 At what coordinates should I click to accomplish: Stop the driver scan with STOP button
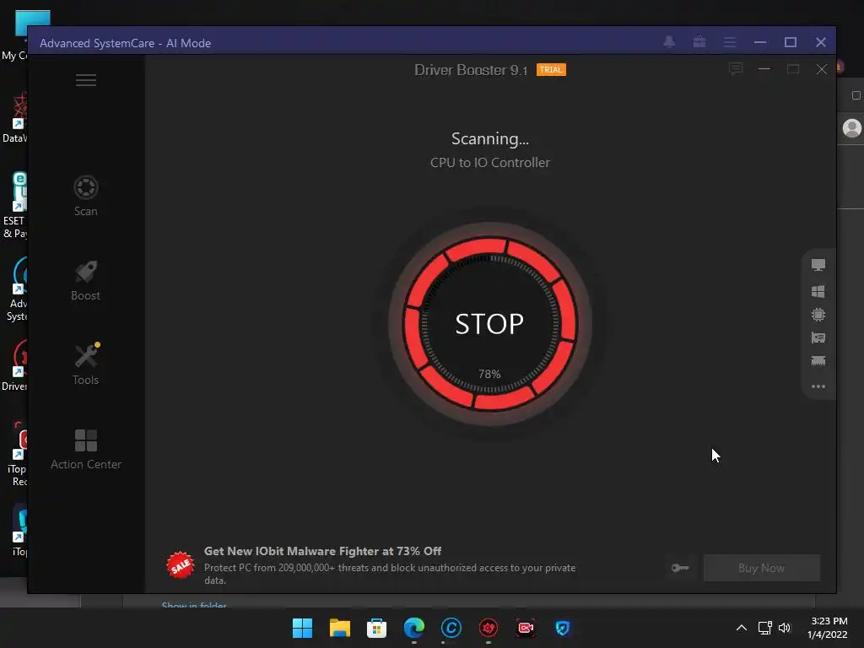coord(489,324)
